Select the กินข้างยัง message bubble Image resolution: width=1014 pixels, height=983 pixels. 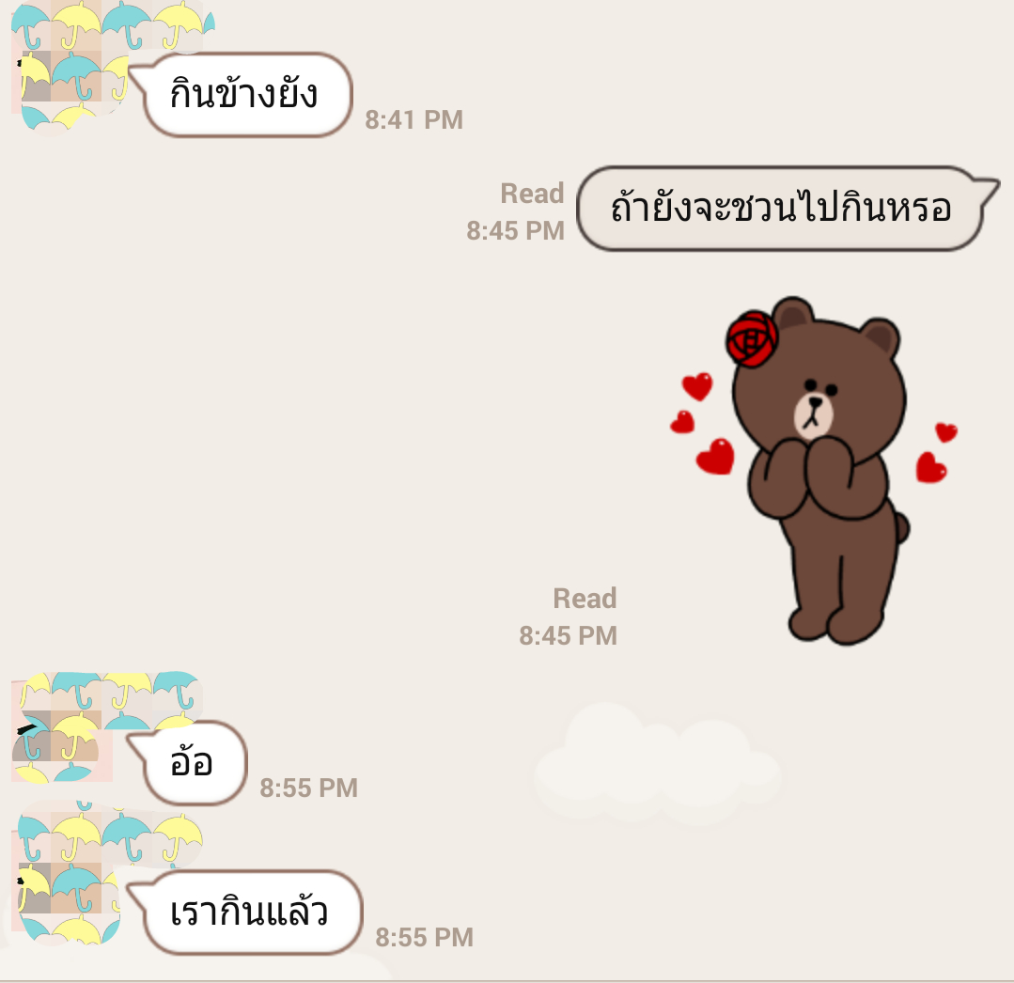[x=242, y=95]
